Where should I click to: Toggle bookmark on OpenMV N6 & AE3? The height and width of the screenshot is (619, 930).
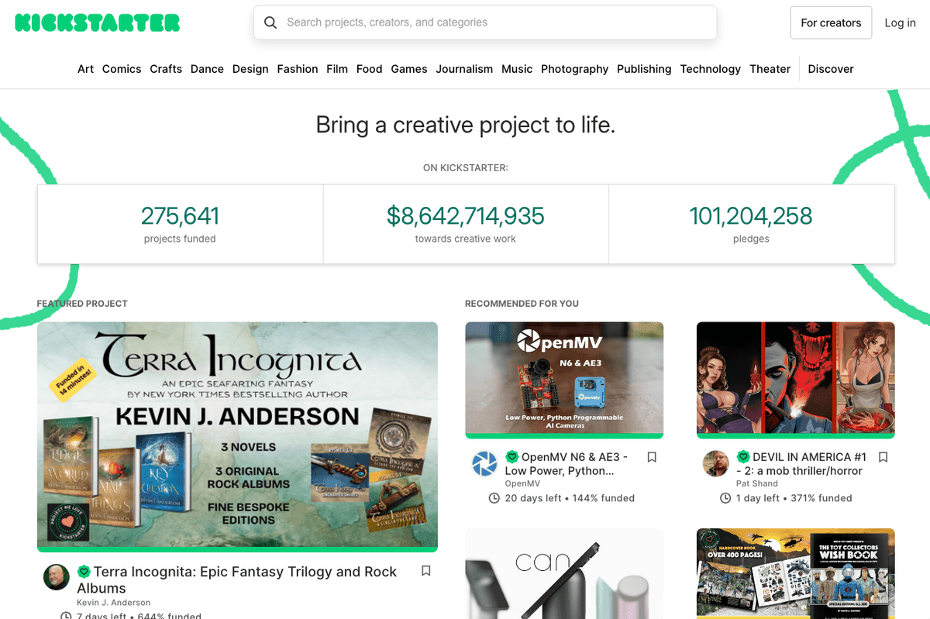(652, 457)
